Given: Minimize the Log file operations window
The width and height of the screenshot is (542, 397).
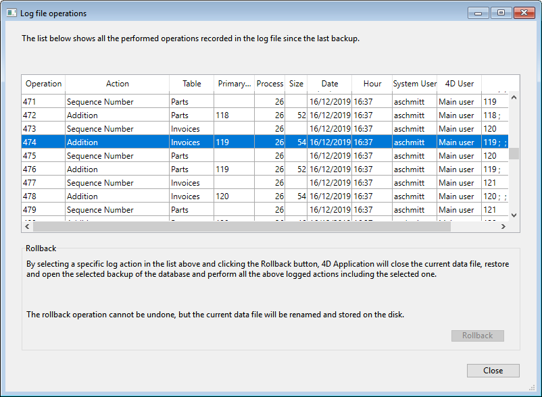Looking at the screenshot, I should click(x=478, y=13).
